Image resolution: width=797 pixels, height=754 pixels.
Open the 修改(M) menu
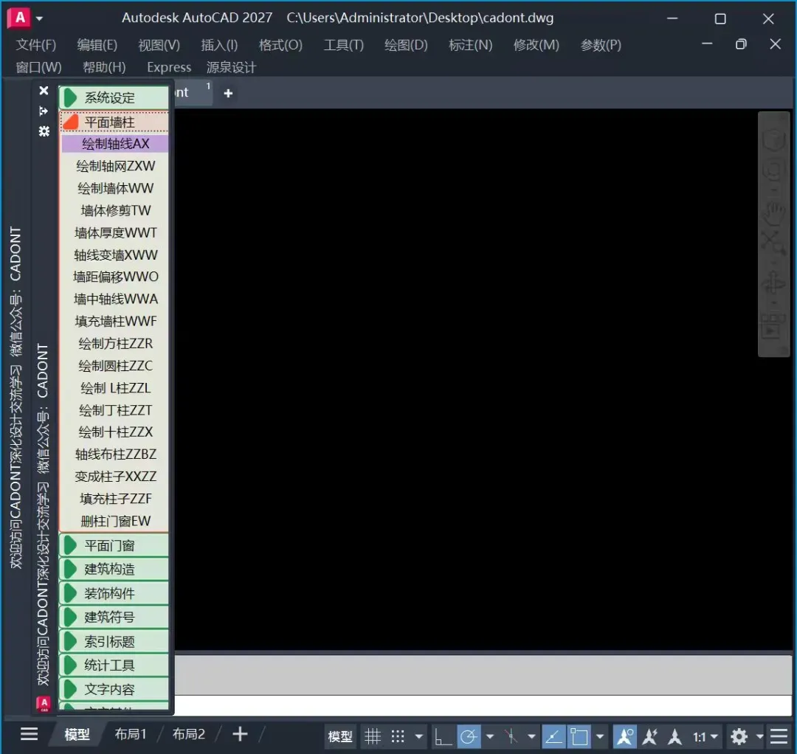(536, 45)
